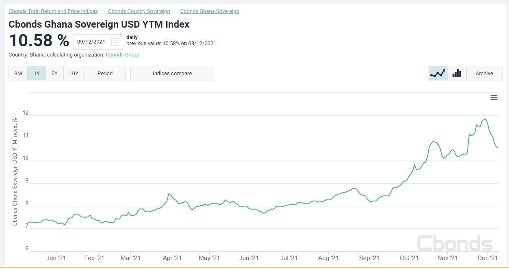
Task: Click the vertical y-axis title text
Action: (15, 172)
